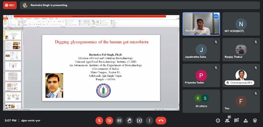Open three-dot options on Ravindra Singh's tile
The width and height of the screenshot is (263, 127).
click(x=216, y=16)
